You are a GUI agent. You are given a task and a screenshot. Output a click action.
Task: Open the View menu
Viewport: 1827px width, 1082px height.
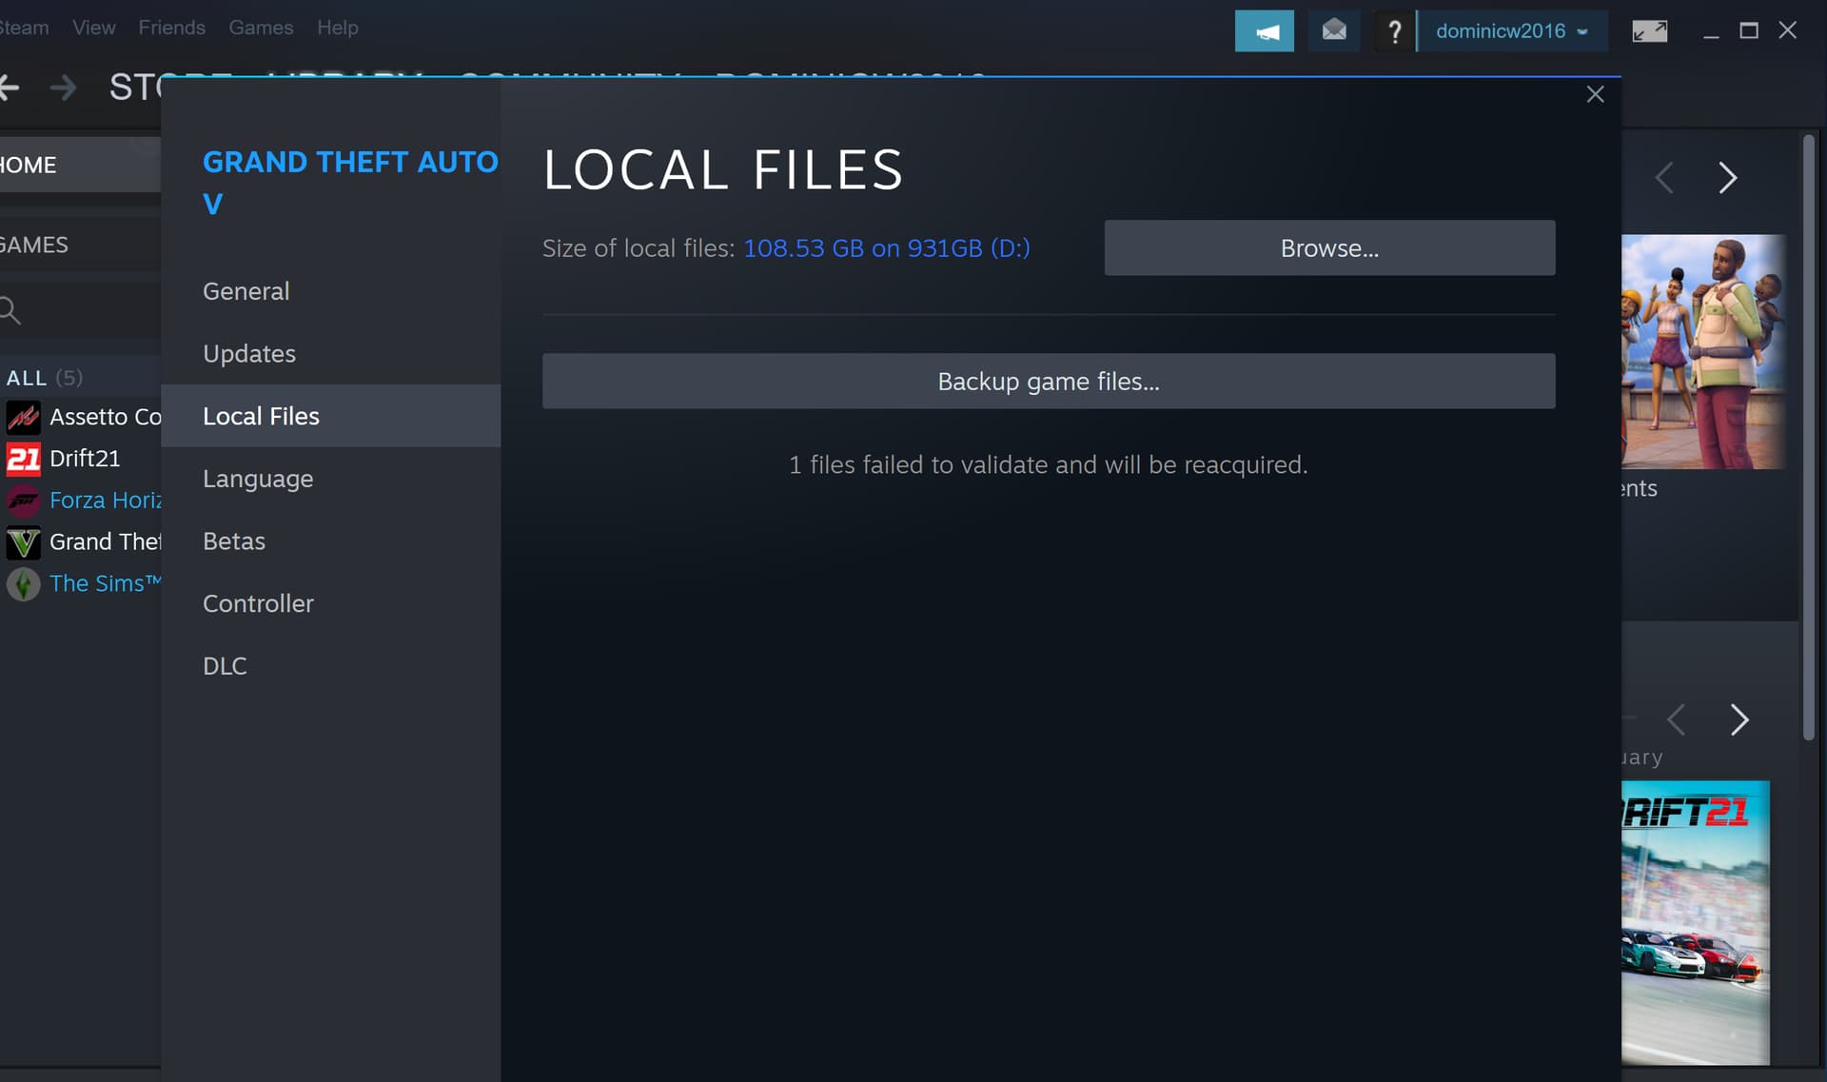(93, 28)
